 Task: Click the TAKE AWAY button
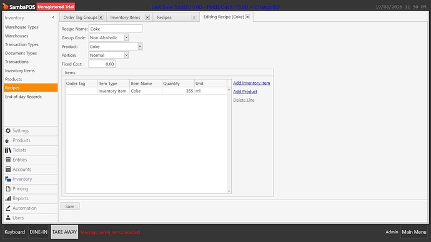click(64, 232)
